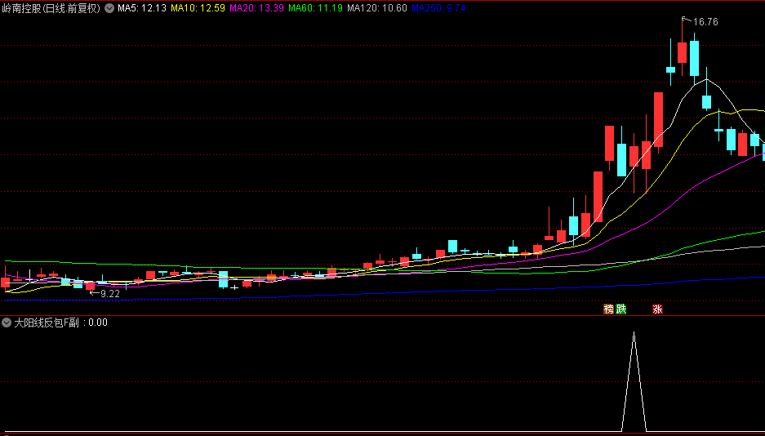Select the MA250: 9.74 legend label
765x436 pixels.
pos(438,8)
